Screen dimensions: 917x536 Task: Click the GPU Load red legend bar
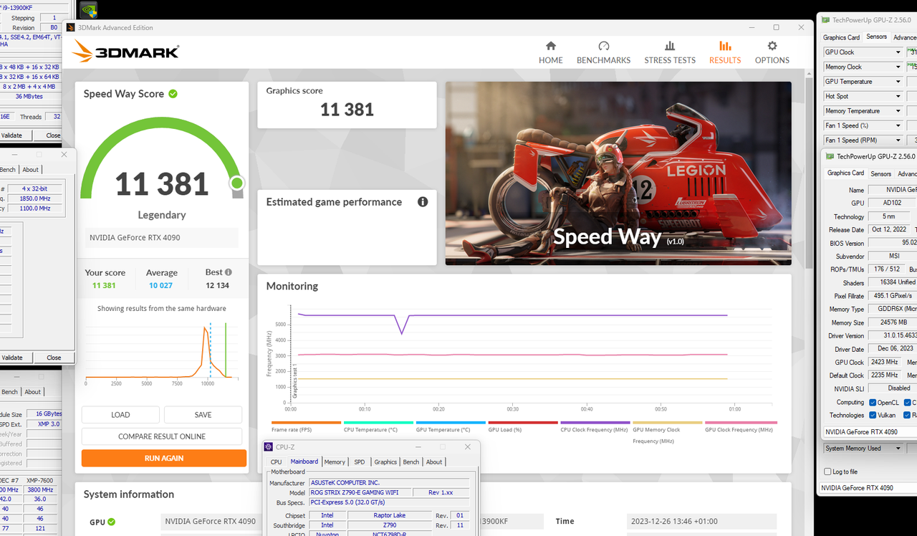(524, 423)
